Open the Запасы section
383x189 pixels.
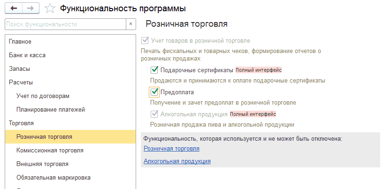19,69
